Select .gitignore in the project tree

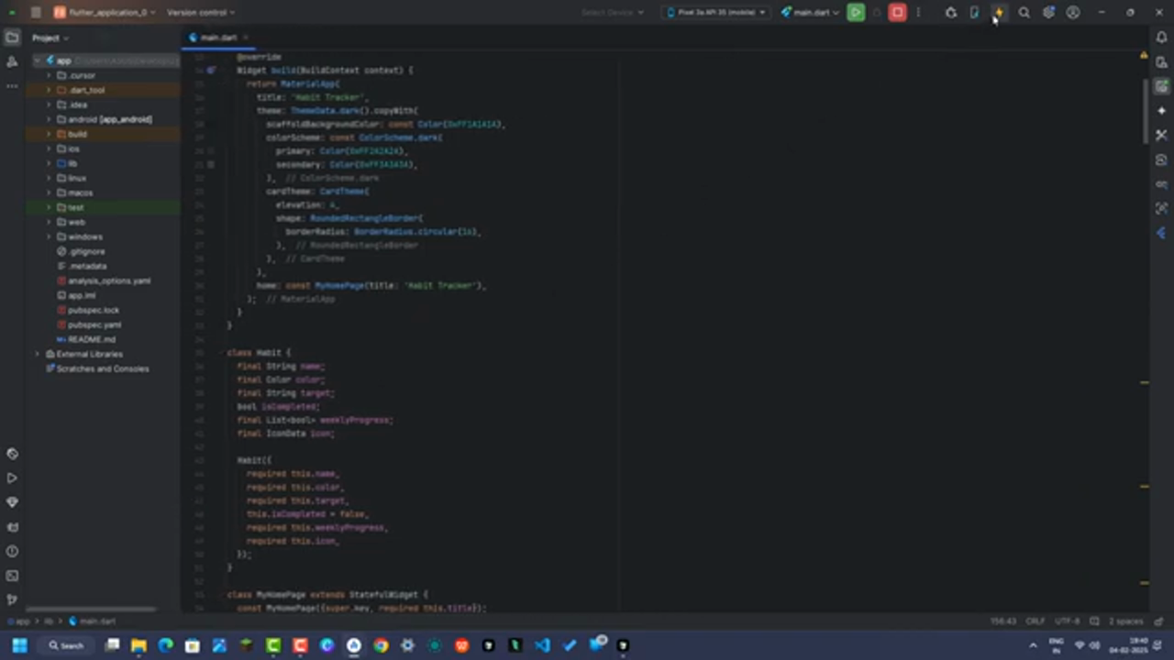[86, 251]
